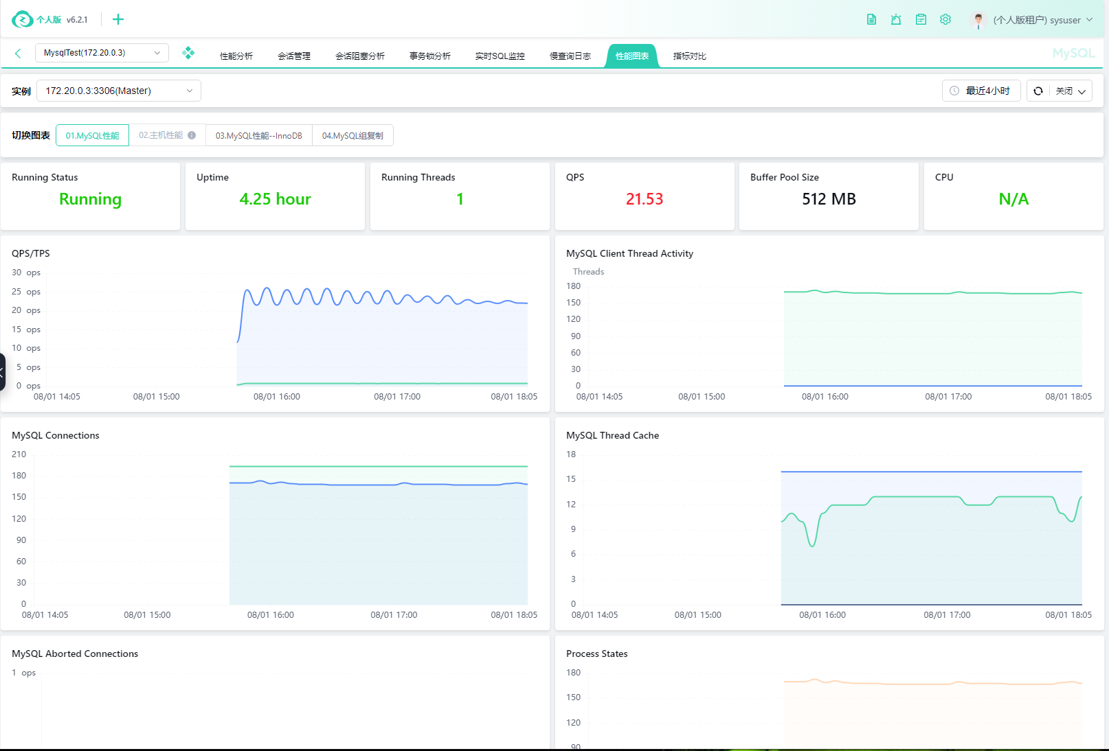Click the Buffer Pool Size card title
1109x751 pixels.
785,177
